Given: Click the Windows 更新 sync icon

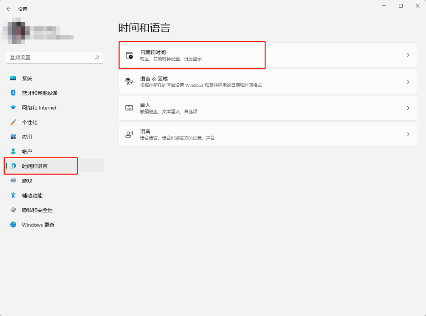Looking at the screenshot, I should 13,224.
